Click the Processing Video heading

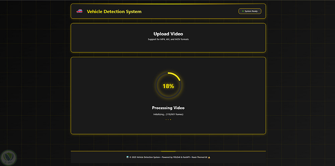coord(168,108)
